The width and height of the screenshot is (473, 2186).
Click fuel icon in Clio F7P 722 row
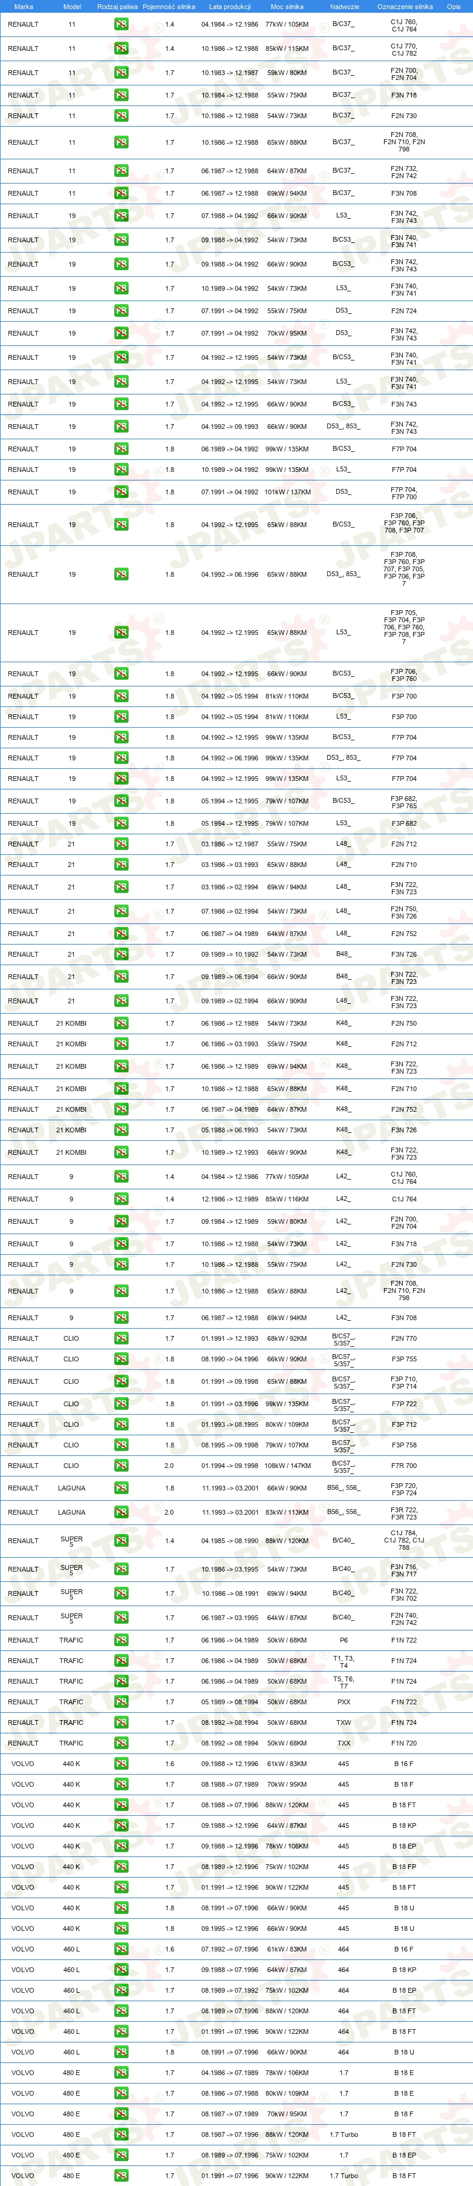121,1404
